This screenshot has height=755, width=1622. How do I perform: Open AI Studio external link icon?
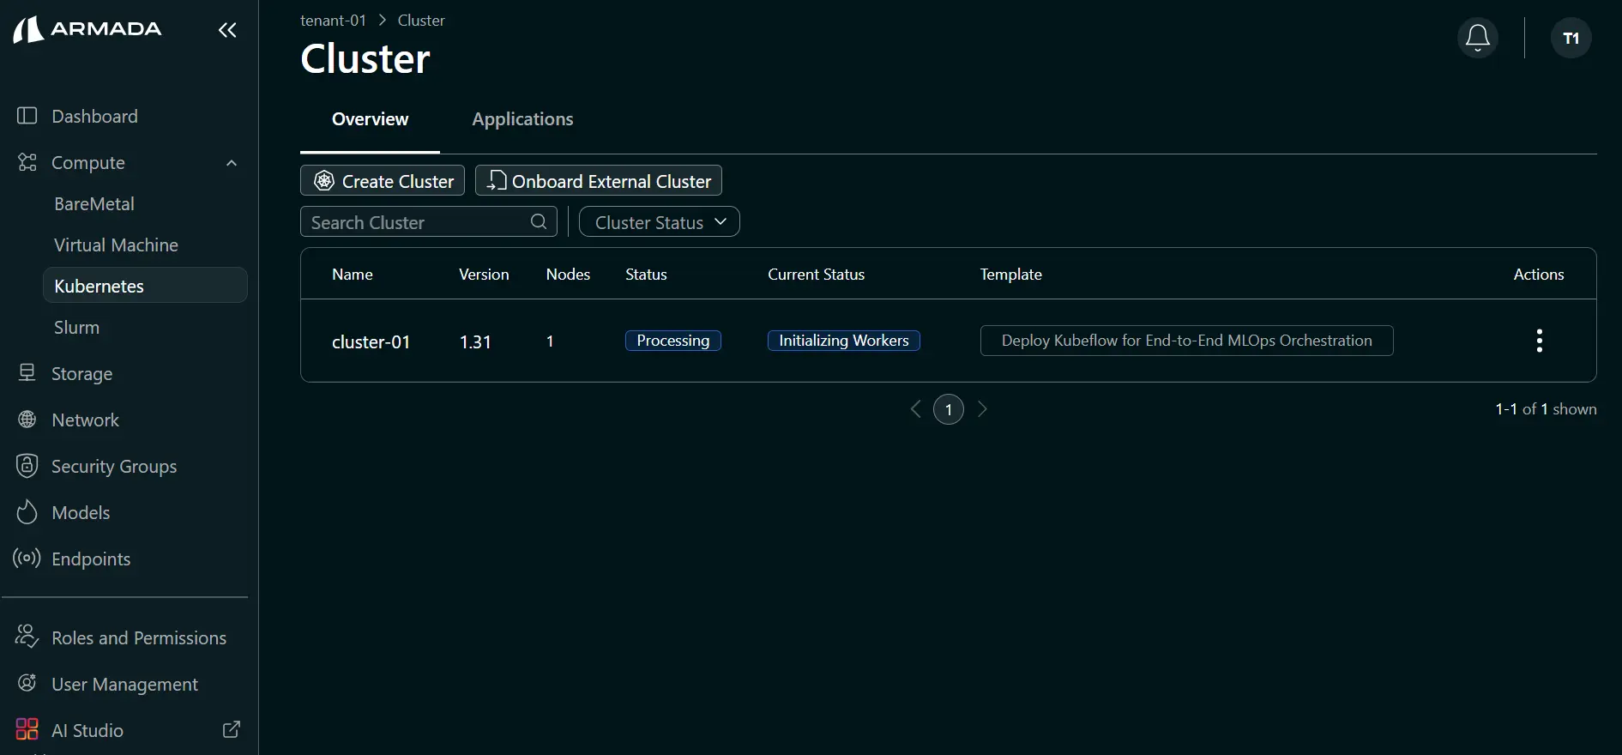pyautogui.click(x=232, y=729)
